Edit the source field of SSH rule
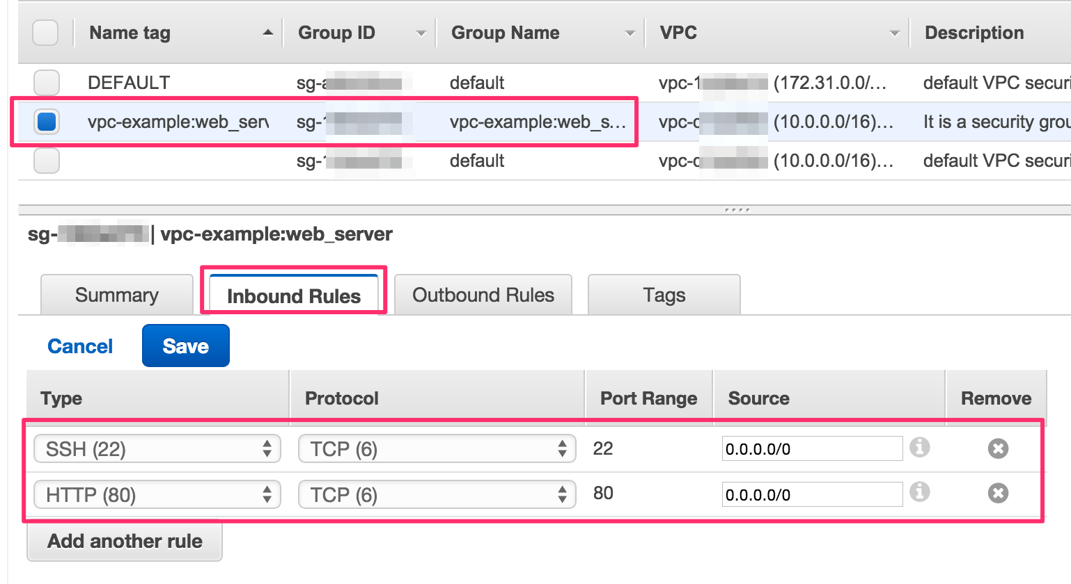 click(811, 449)
